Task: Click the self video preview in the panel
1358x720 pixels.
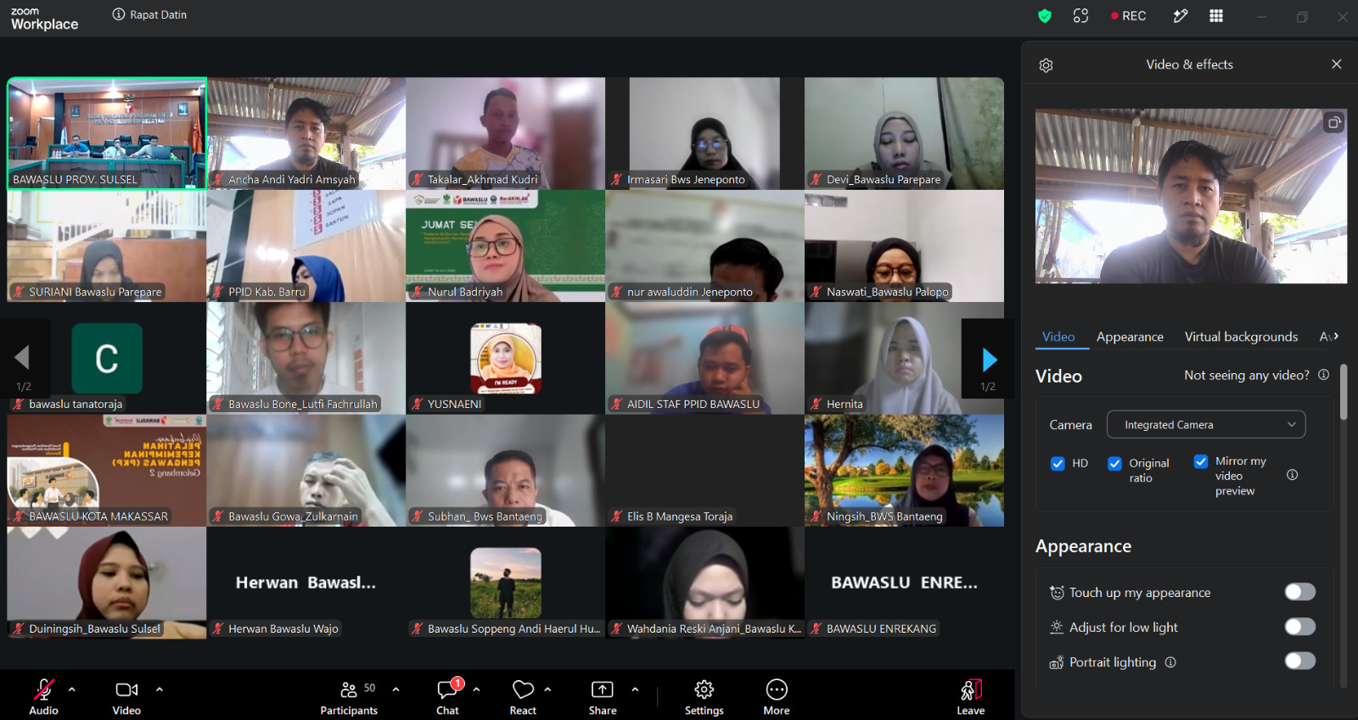Action: tap(1191, 196)
